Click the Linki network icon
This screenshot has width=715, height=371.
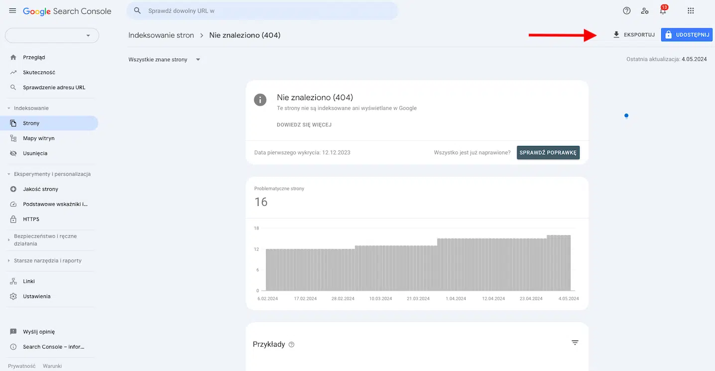[x=13, y=281]
